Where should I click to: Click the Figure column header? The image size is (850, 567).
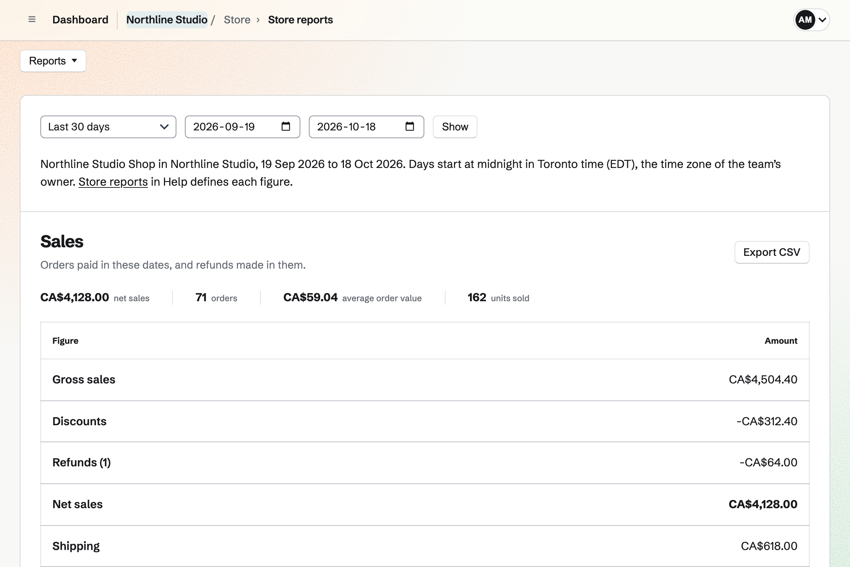[x=66, y=341]
